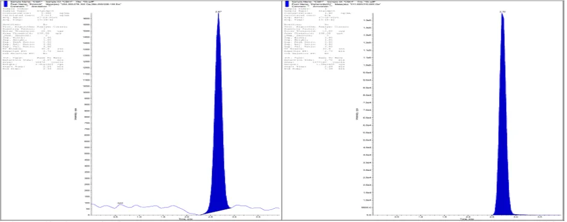Click the left chart Time, min axis label

tap(186, 219)
